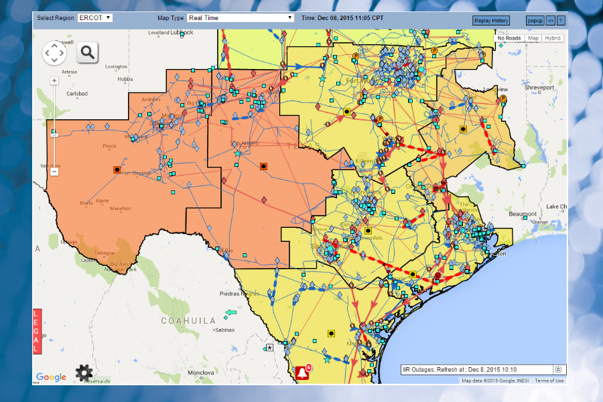Open the magnifier search tool
Image resolution: width=603 pixels, height=402 pixels.
tap(87, 52)
